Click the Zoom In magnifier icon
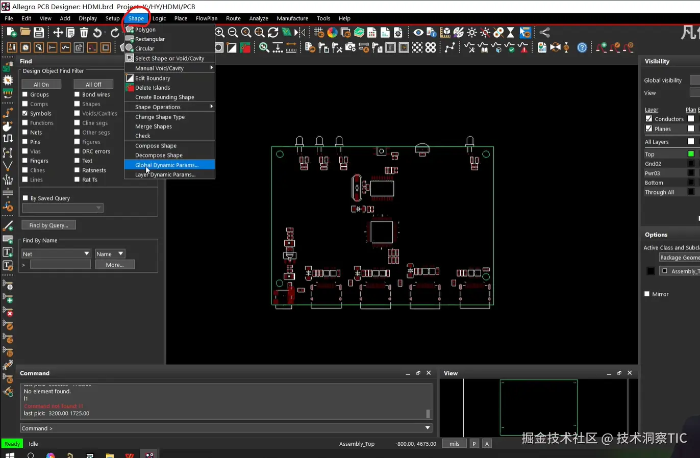The height and width of the screenshot is (458, 700). (x=220, y=33)
